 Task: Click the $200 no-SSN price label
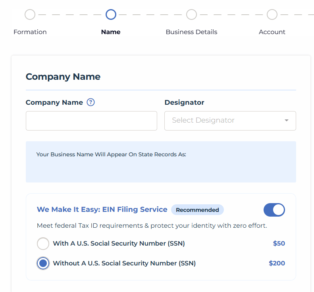pos(277,263)
